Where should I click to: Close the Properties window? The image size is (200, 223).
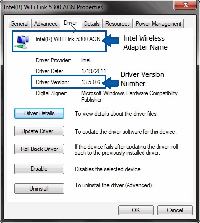(186, 5)
